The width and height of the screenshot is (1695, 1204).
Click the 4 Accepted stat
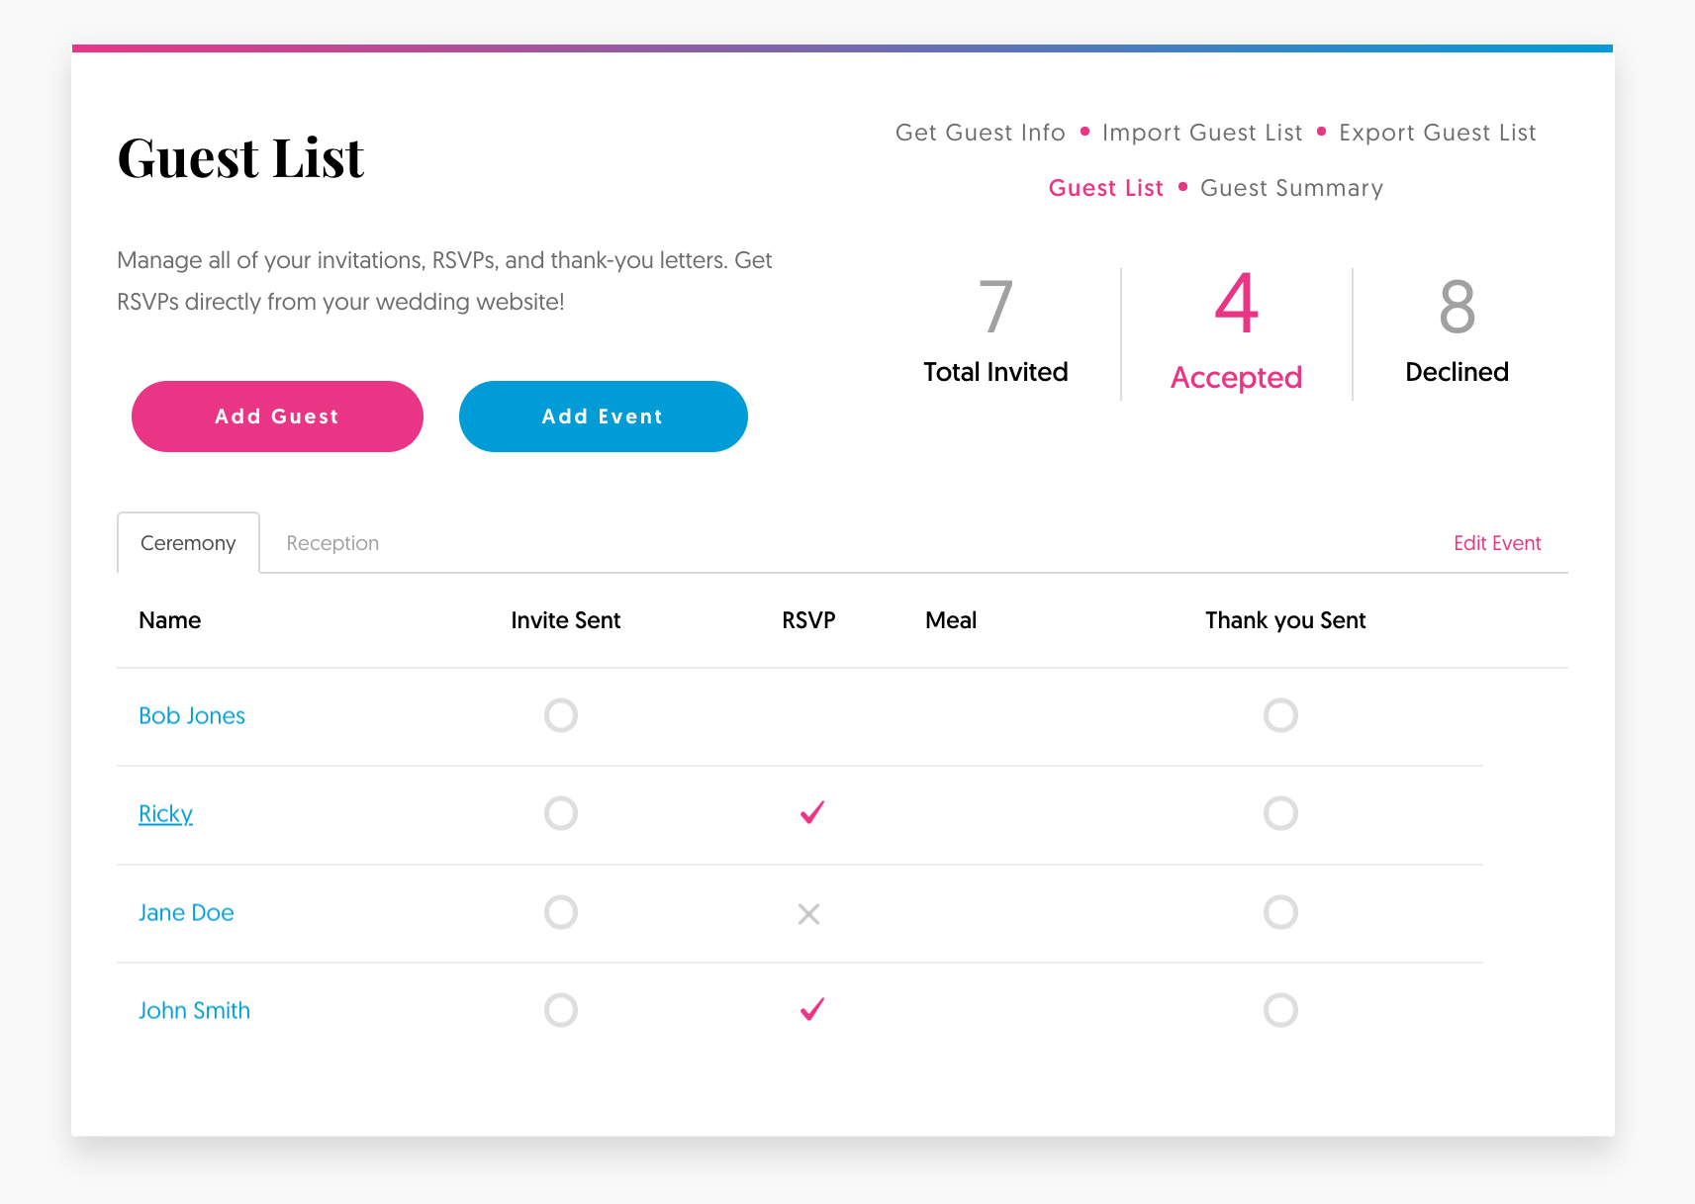click(x=1236, y=331)
